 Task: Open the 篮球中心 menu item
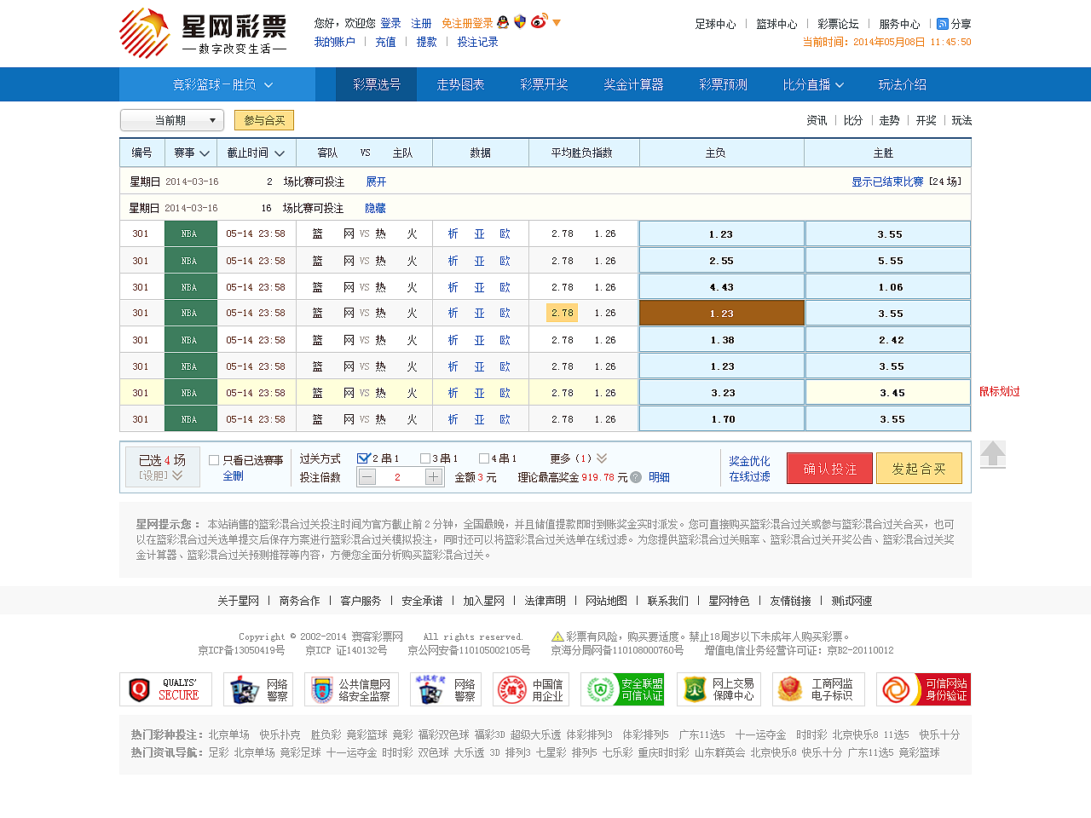click(x=776, y=24)
